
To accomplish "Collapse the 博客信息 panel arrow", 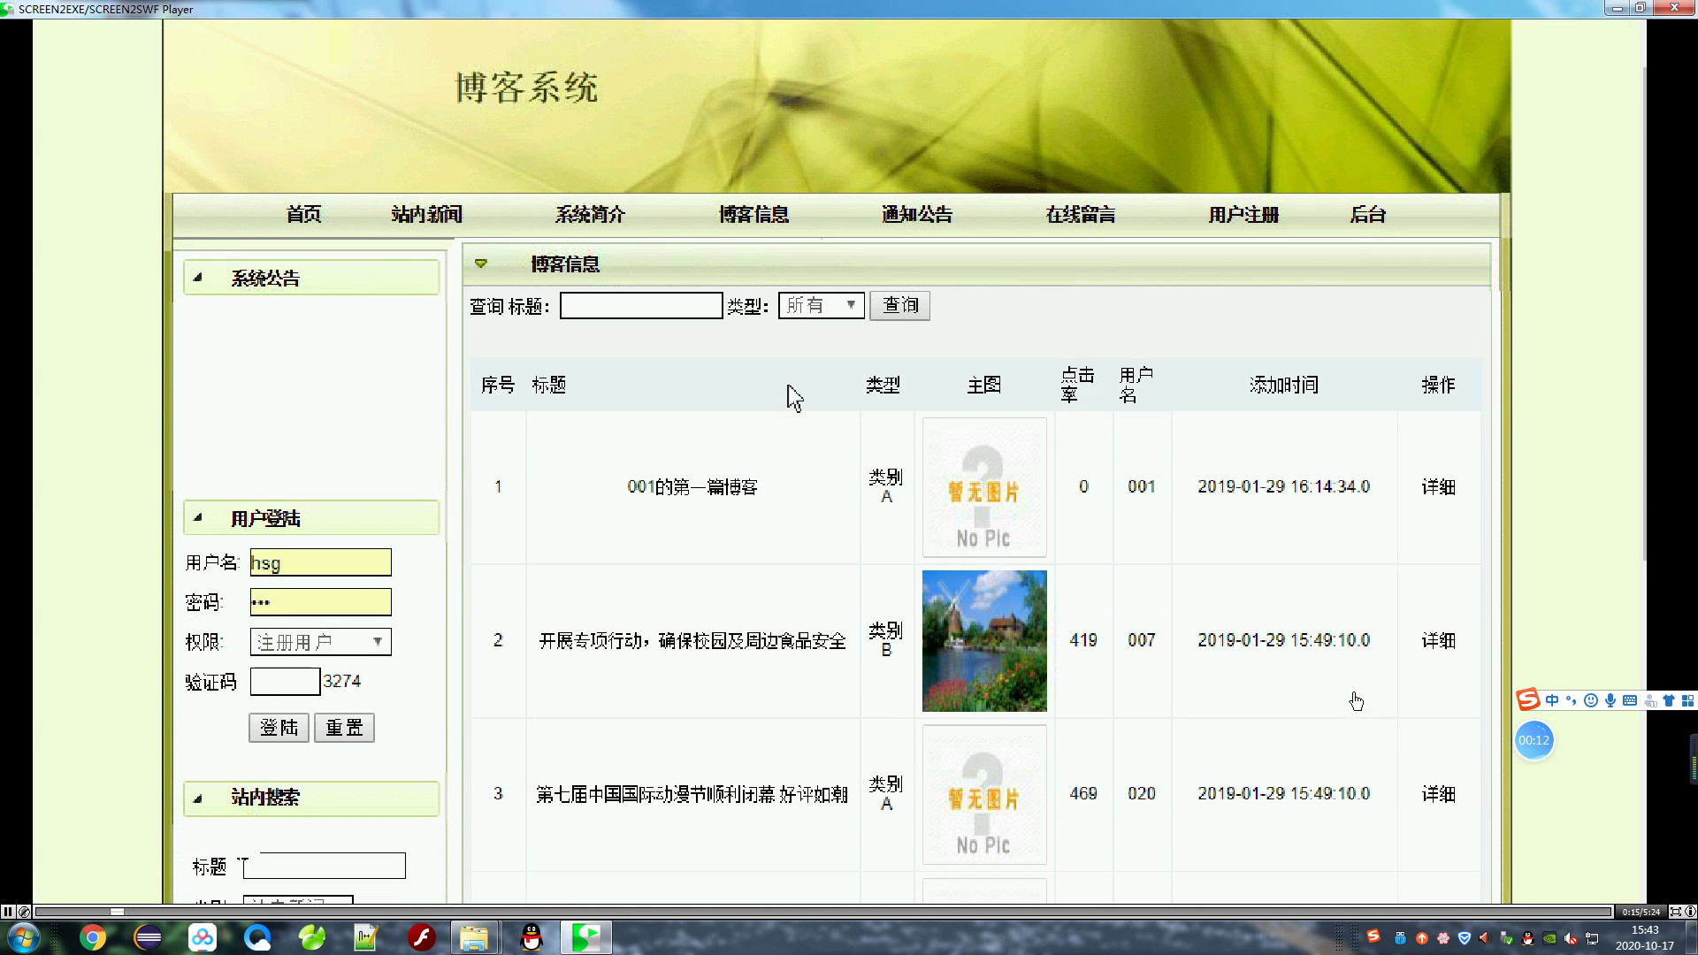I will click(481, 264).
